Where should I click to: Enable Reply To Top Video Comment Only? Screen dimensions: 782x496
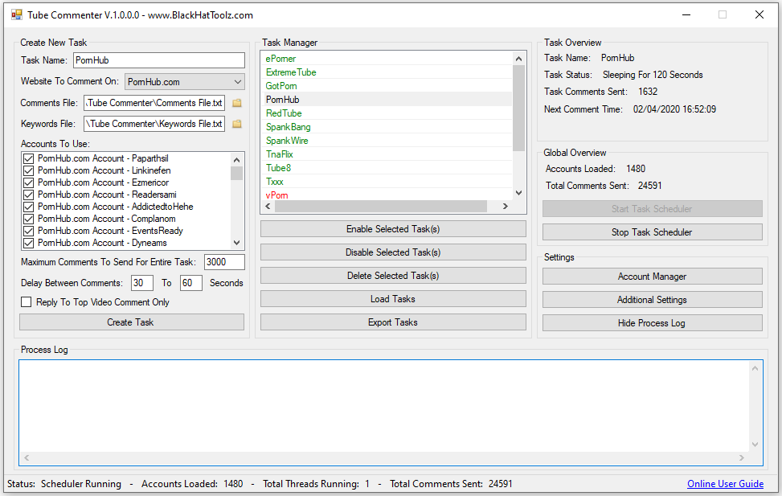(x=27, y=302)
